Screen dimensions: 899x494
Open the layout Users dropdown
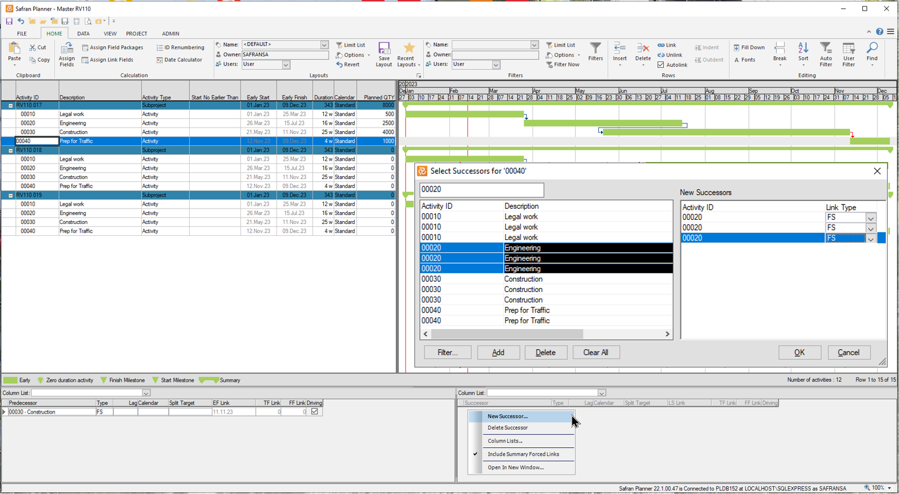coord(285,65)
